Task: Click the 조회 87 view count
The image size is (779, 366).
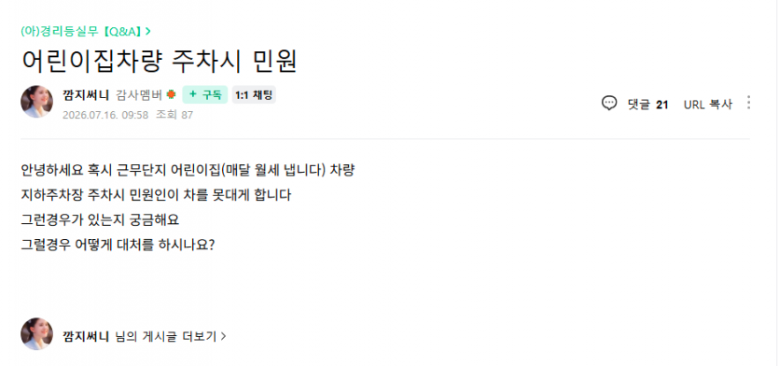Action: pyautogui.click(x=174, y=115)
